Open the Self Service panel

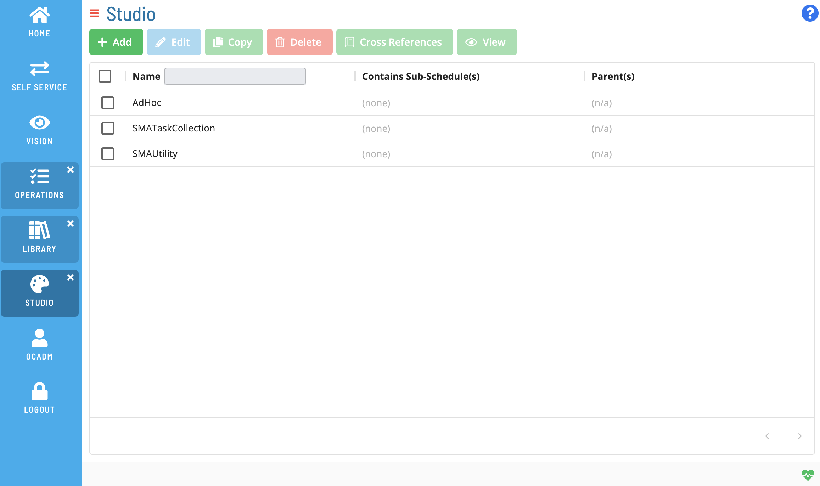(39, 75)
